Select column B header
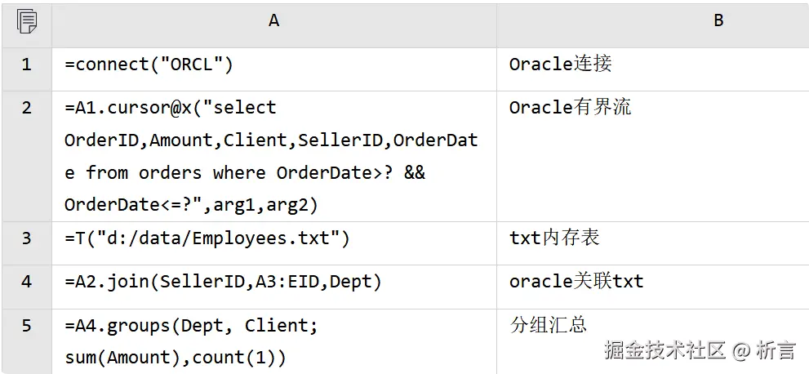The height and width of the screenshot is (374, 809). [718, 21]
